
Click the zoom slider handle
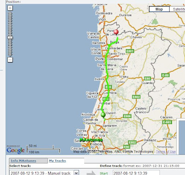coord(10,37)
